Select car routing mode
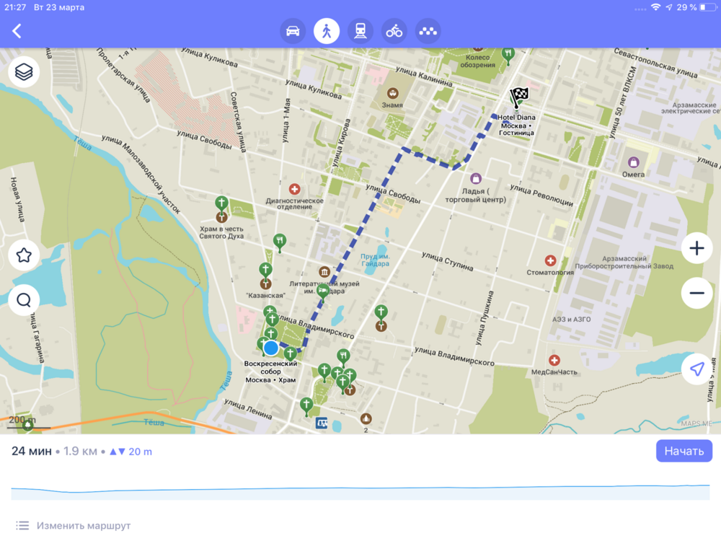The width and height of the screenshot is (721, 541). coord(293,31)
